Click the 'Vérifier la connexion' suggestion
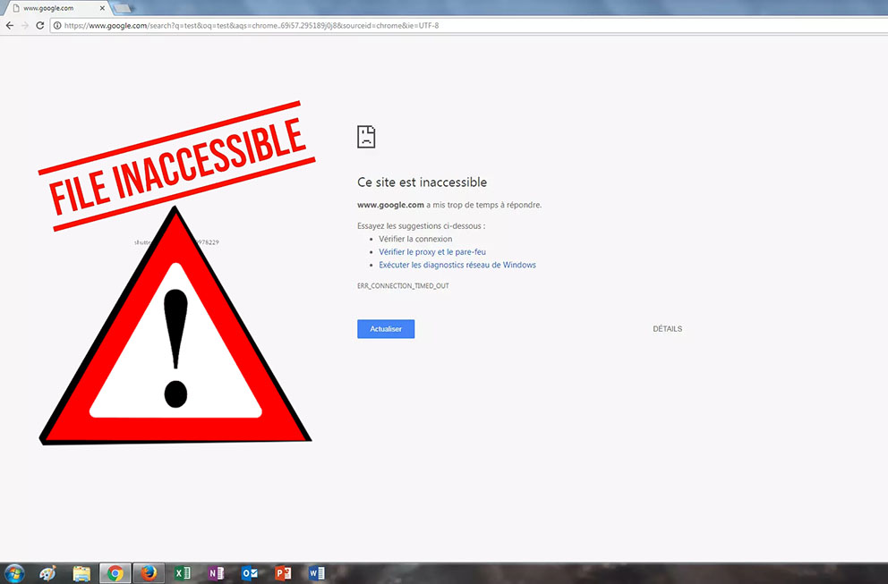Viewport: 888px width, 584px height. [x=415, y=239]
